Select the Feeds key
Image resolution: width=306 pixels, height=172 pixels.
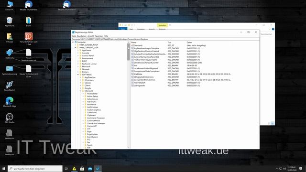click(89, 145)
